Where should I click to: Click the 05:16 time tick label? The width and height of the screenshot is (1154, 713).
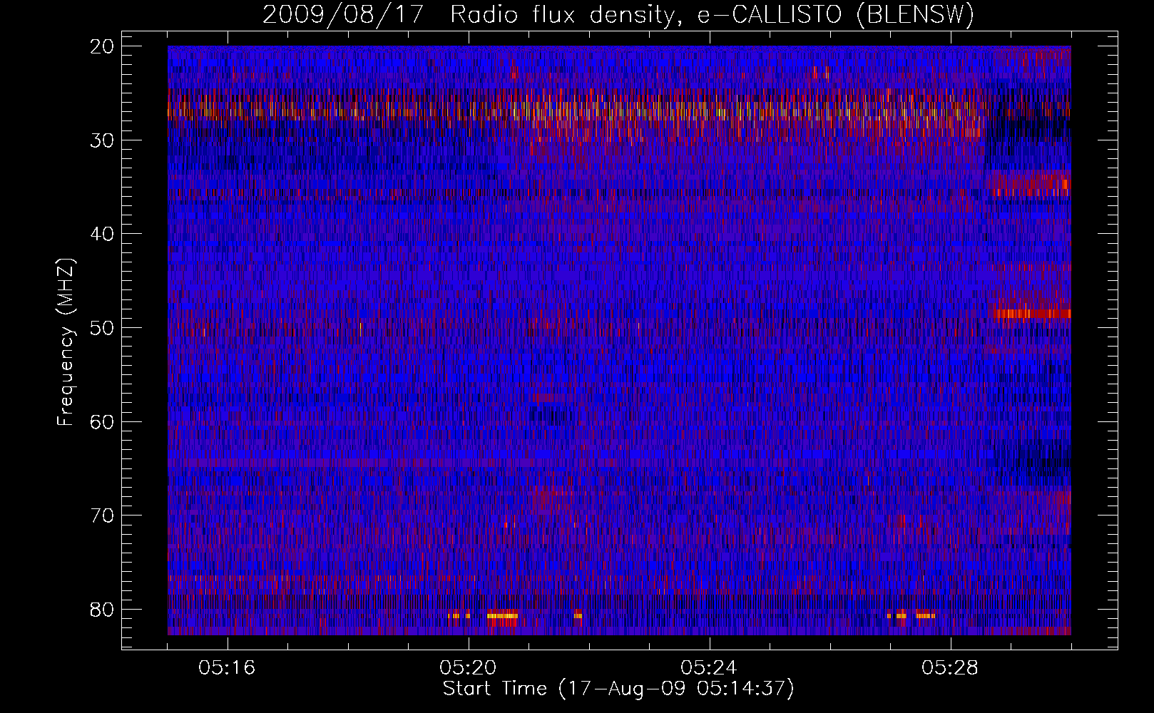227,668
